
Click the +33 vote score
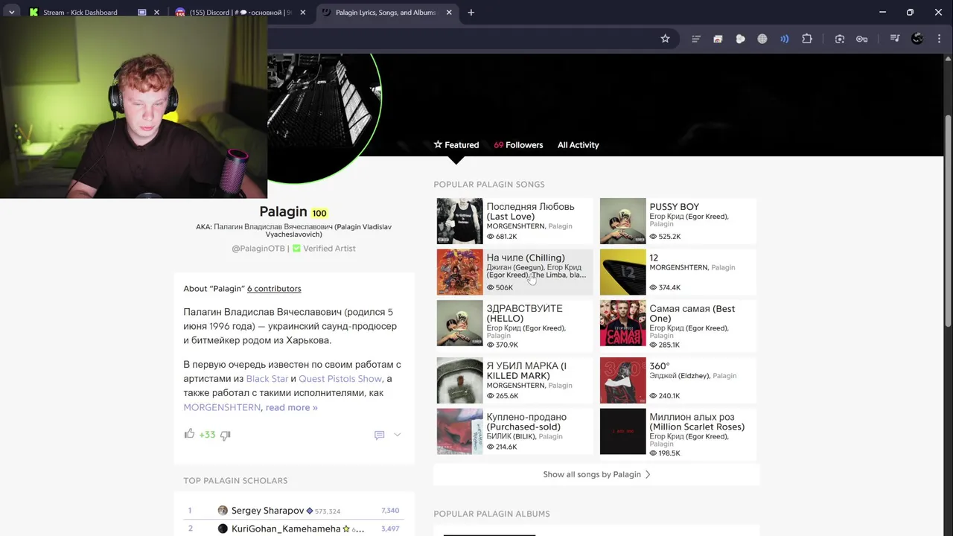pos(207,435)
